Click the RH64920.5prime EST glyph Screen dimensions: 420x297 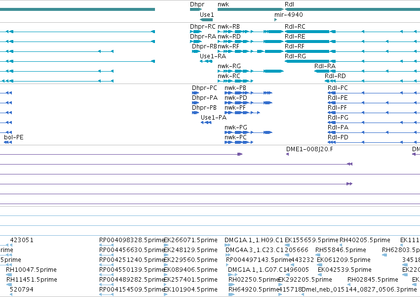coord(231,295)
